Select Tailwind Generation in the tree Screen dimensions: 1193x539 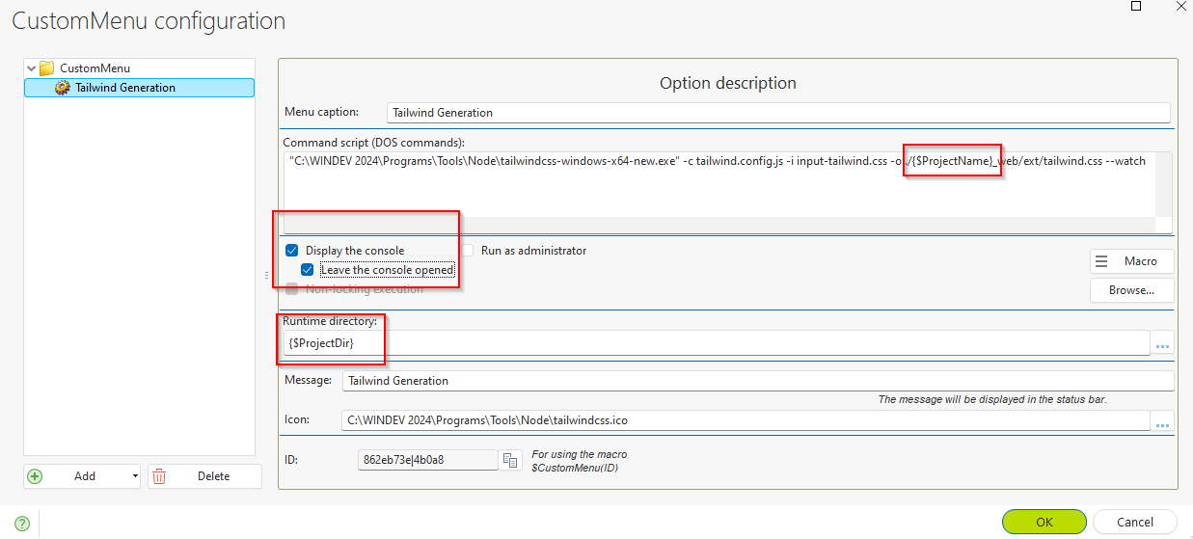coord(125,88)
